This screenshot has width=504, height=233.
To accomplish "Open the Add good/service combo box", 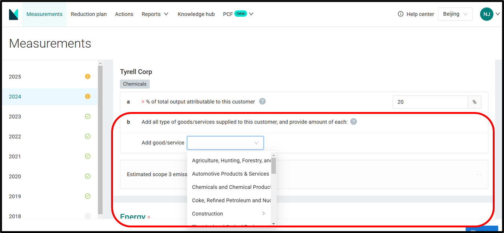I will pos(225,143).
